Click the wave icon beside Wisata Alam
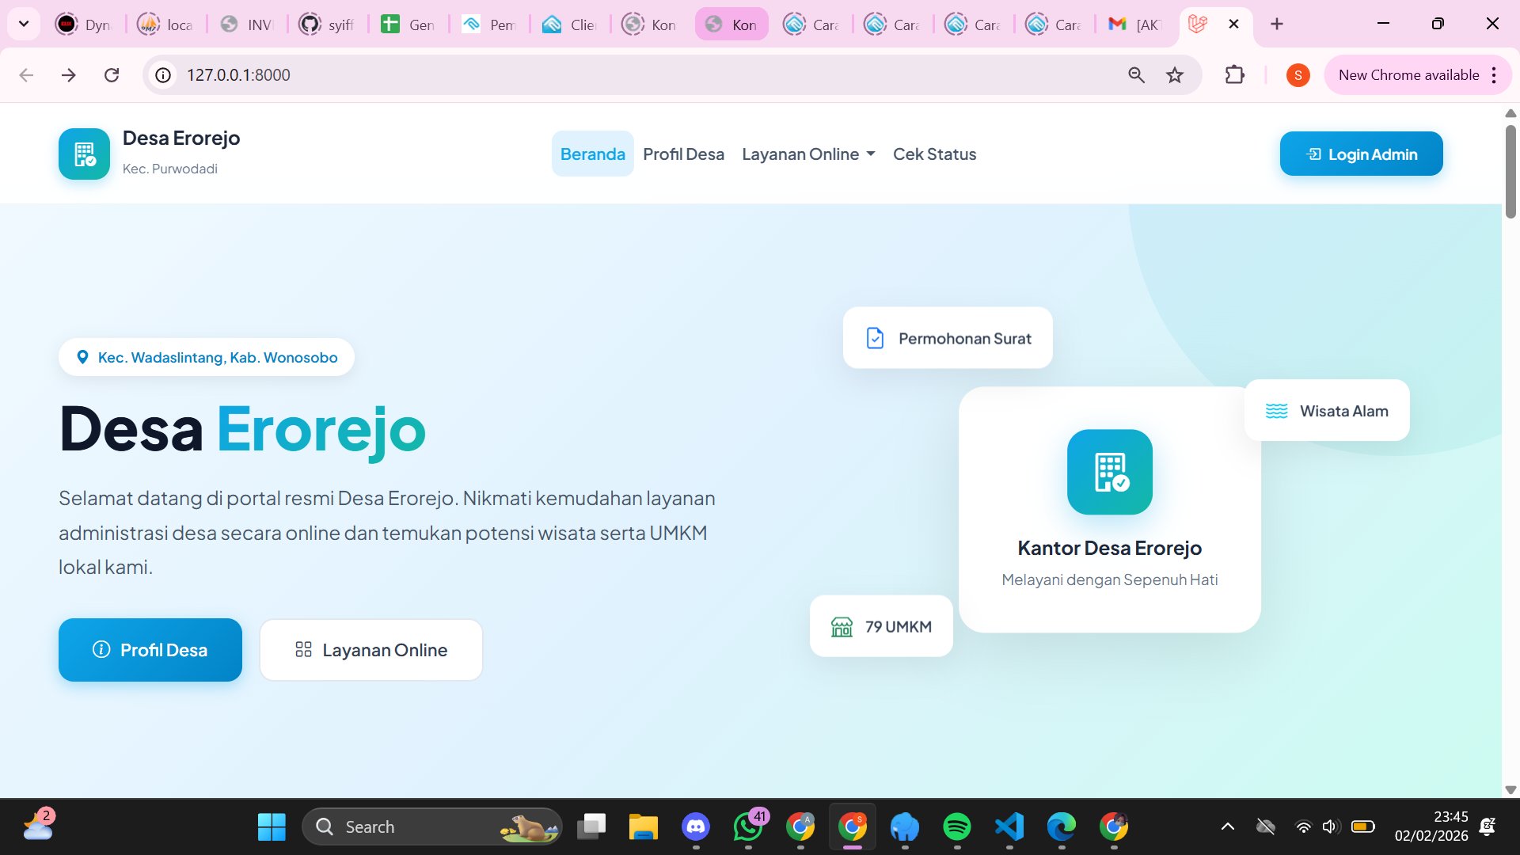Image resolution: width=1520 pixels, height=855 pixels. click(x=1277, y=411)
